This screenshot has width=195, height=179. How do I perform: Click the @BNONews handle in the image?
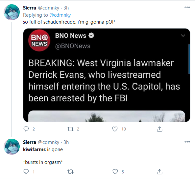pyautogui.click(x=73, y=46)
